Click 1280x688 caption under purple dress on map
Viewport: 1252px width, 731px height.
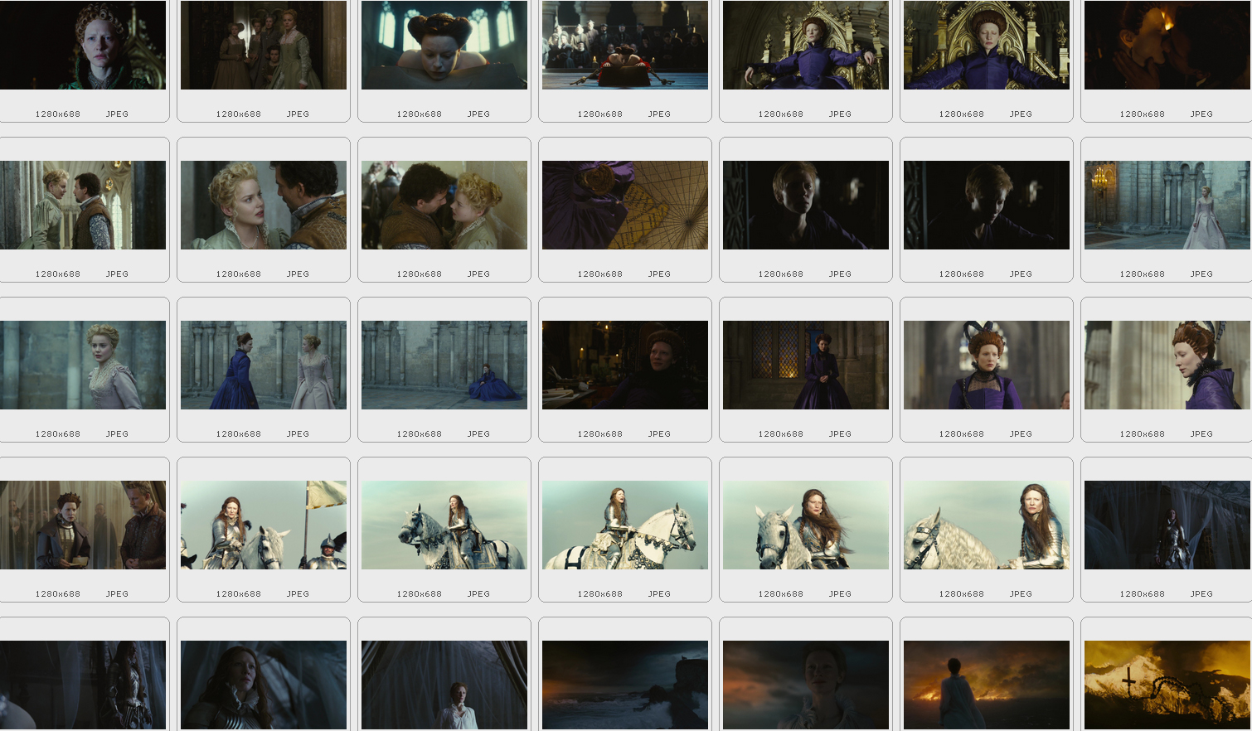tap(600, 274)
